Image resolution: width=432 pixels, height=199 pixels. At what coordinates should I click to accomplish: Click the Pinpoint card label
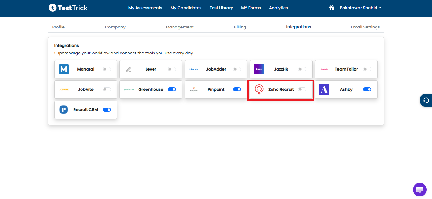pos(216,90)
